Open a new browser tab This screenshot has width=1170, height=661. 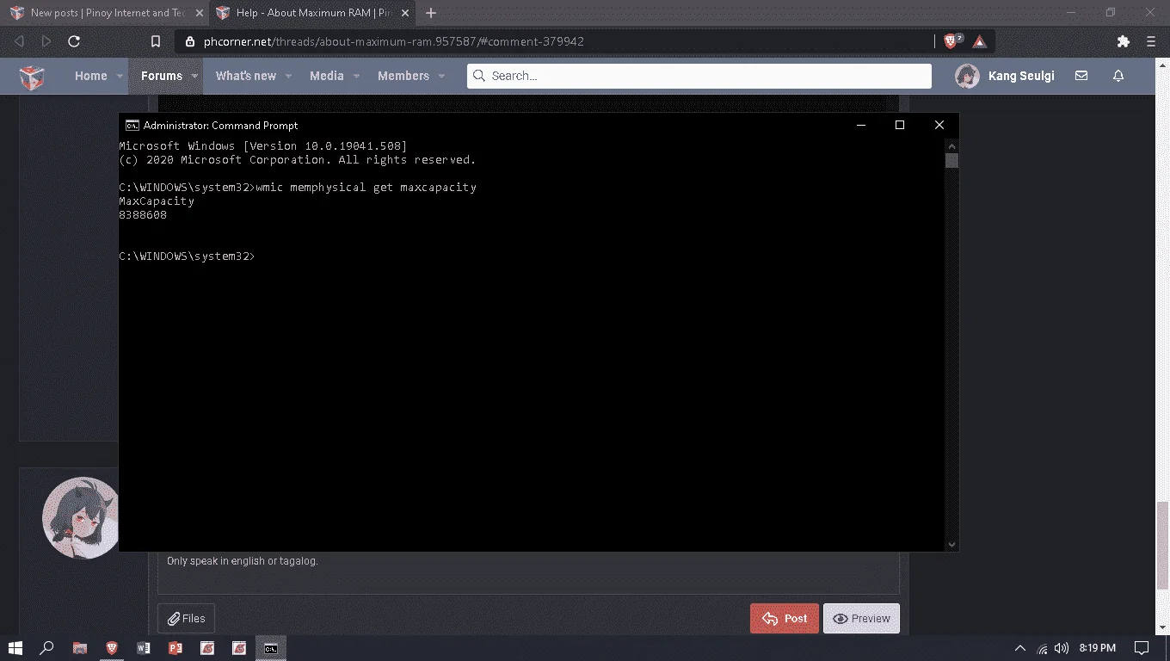tap(431, 13)
